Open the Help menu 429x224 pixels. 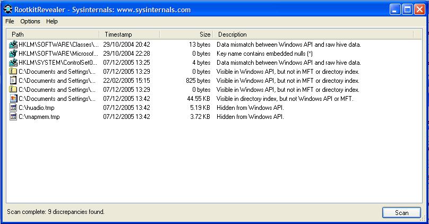point(52,21)
